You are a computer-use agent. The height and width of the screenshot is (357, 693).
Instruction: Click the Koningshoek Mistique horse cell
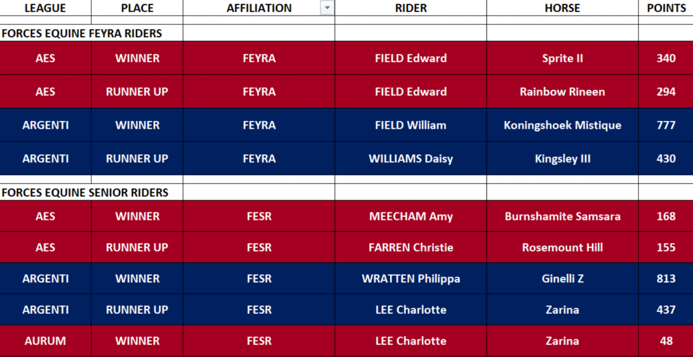click(x=563, y=125)
